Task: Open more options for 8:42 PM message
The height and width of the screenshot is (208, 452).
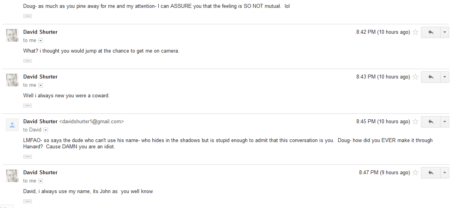Action: [445, 32]
